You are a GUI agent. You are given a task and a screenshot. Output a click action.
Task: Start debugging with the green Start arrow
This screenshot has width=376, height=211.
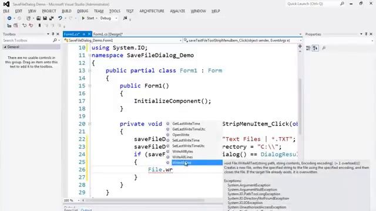83,18
